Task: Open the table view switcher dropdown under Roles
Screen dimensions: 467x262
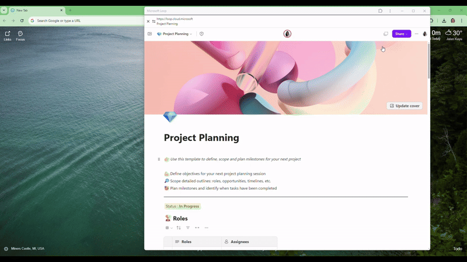Action: tap(169, 228)
